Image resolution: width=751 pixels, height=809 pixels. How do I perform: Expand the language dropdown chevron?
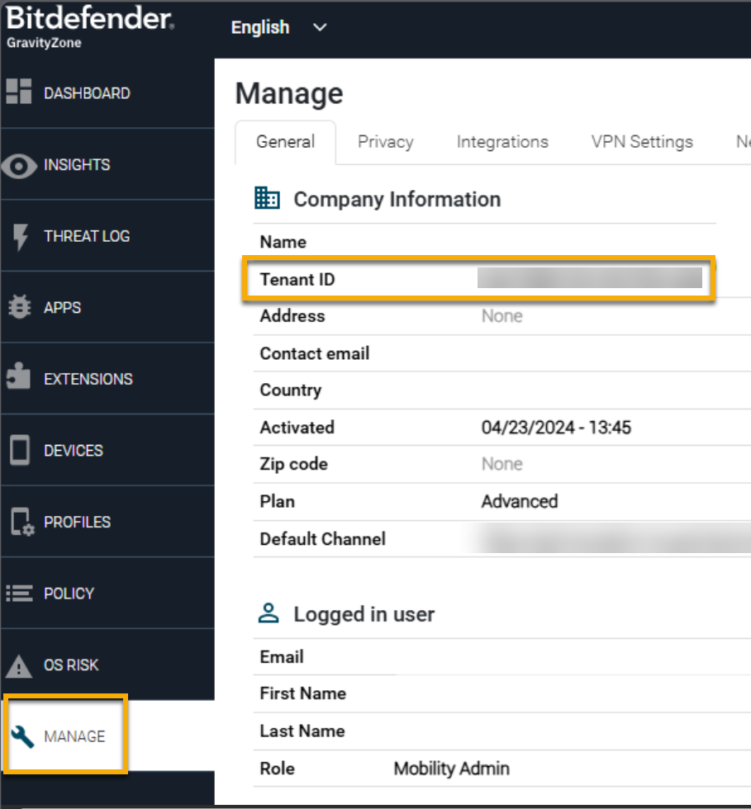(x=321, y=27)
